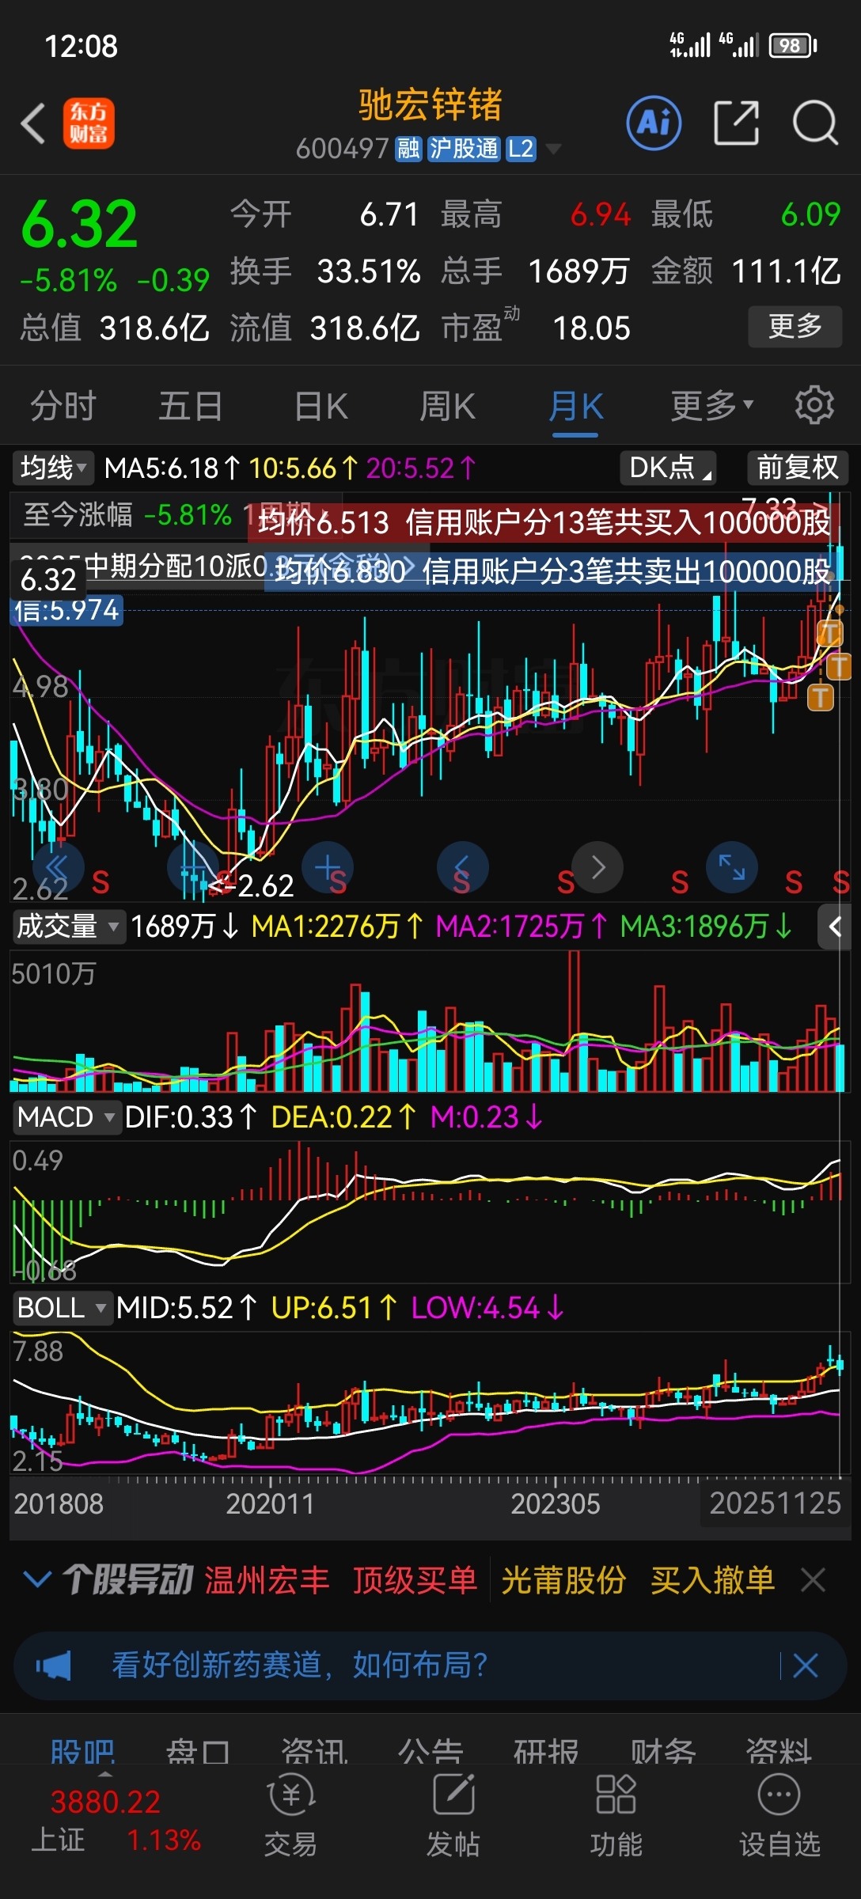The width and height of the screenshot is (861, 1899).
Task: Tap the 融 margin tag
Action: [x=409, y=148]
